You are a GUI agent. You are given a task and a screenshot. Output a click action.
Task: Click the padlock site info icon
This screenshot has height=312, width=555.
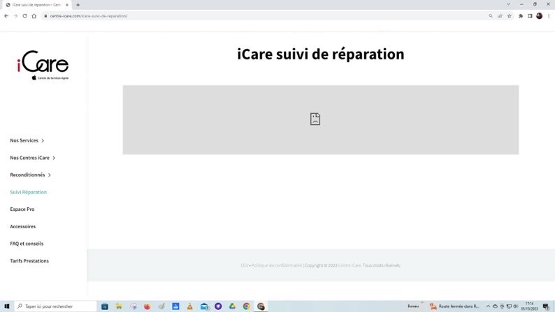click(45, 16)
